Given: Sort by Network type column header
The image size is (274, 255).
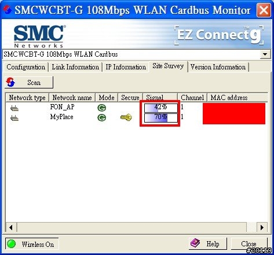Looking at the screenshot, I should tap(27, 98).
